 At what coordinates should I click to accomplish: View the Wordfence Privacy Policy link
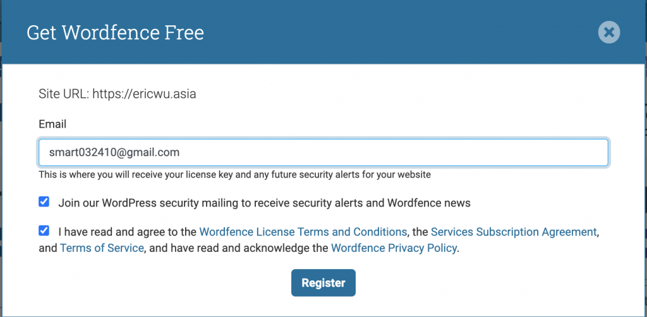click(x=394, y=249)
